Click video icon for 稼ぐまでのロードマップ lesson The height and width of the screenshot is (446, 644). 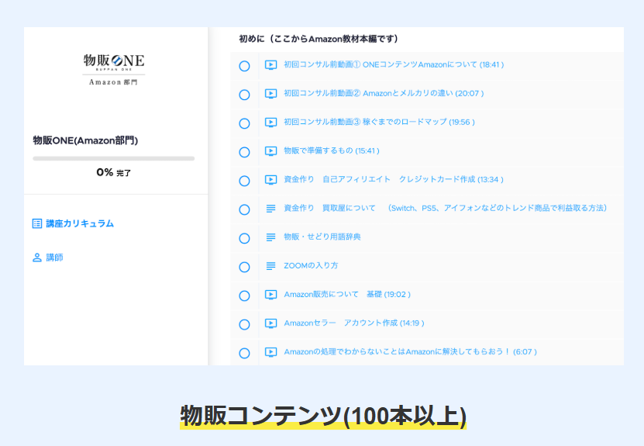[x=270, y=123]
